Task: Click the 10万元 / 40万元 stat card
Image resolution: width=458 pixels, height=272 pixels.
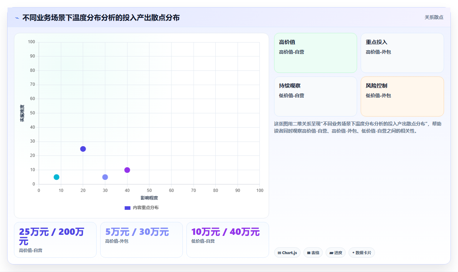Action: (x=228, y=240)
